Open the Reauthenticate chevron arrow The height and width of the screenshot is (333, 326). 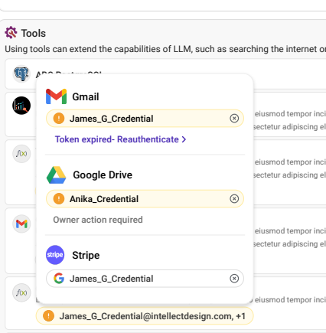(x=184, y=139)
